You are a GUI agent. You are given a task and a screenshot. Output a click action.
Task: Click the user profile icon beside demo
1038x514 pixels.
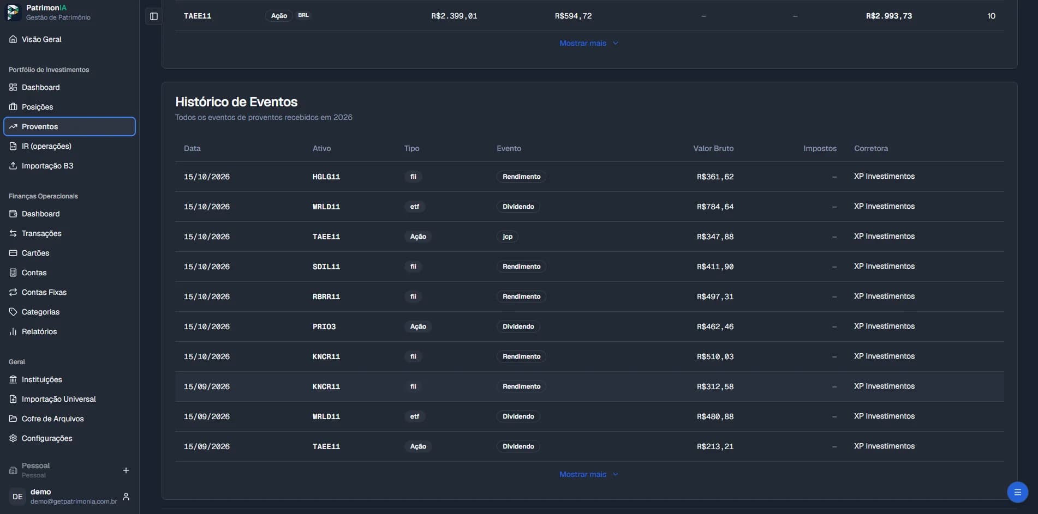click(x=126, y=497)
